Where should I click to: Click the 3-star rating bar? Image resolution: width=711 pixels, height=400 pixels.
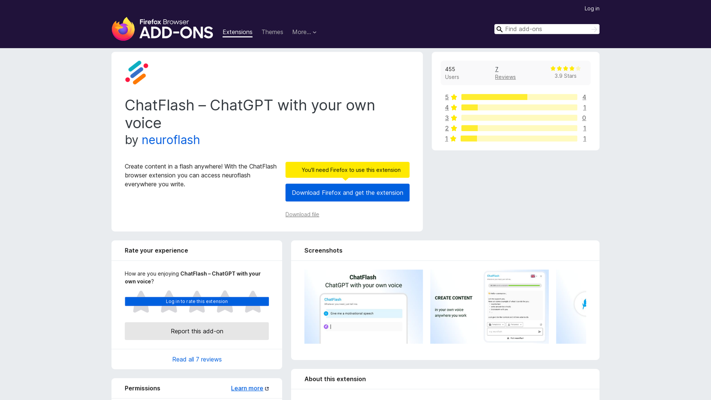click(519, 118)
